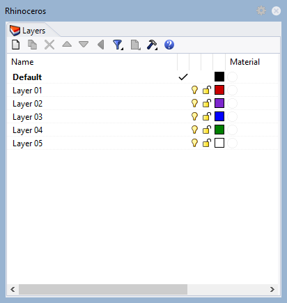Toggle Layer 05 visibility bulb
287x303 pixels.
pyautogui.click(x=194, y=143)
